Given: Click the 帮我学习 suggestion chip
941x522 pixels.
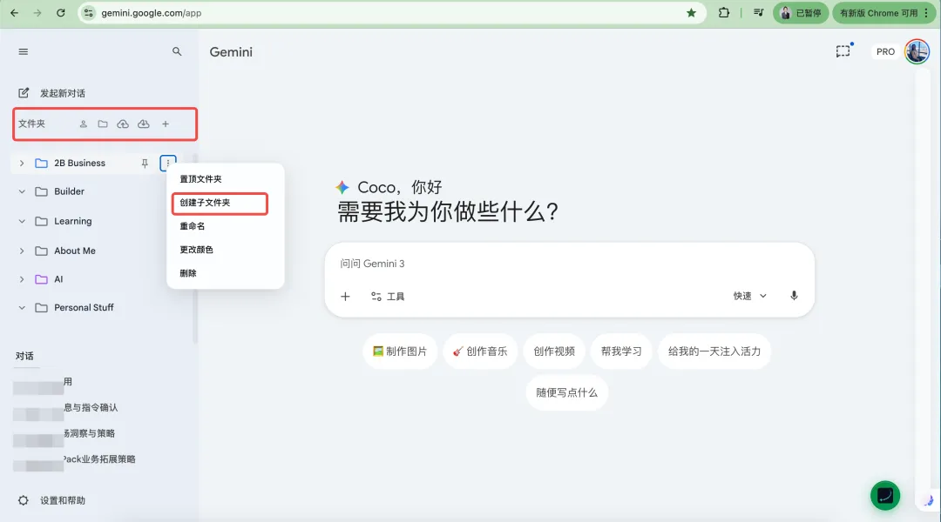Looking at the screenshot, I should point(621,351).
